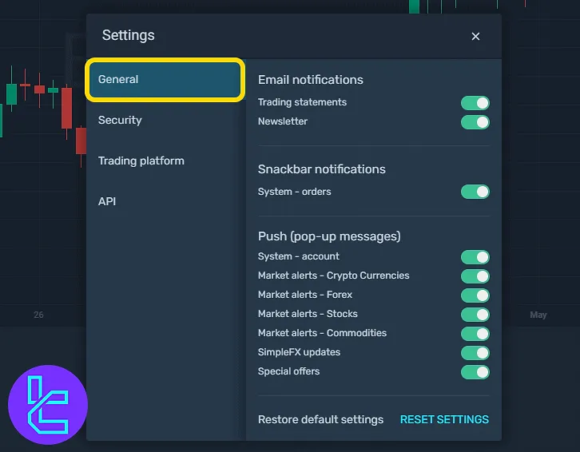Click the Trading statements label
The width and height of the screenshot is (580, 452).
[302, 102]
